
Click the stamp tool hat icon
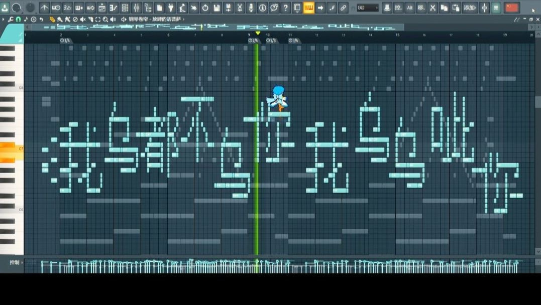pos(387,8)
